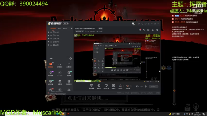This screenshot has height=116, width=207.
Task: Click the wax-sealed envelope in game
Action: pyautogui.click(x=50, y=97)
